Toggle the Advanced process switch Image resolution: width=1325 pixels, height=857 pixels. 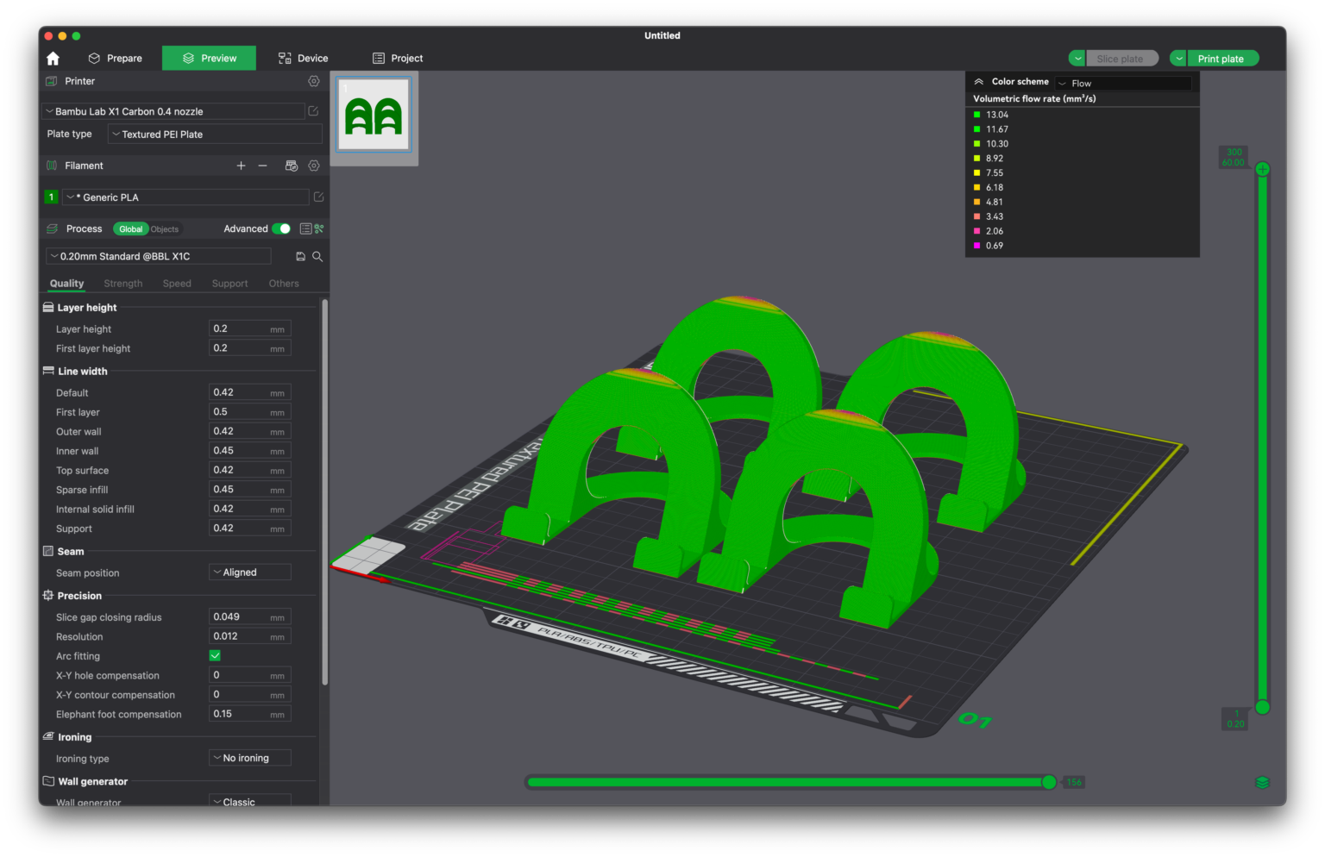click(281, 228)
